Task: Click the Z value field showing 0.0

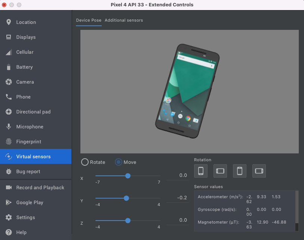Action: pyautogui.click(x=178, y=220)
